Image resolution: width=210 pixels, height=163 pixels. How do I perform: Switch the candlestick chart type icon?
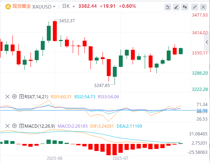pyautogui.click(x=185, y=7)
